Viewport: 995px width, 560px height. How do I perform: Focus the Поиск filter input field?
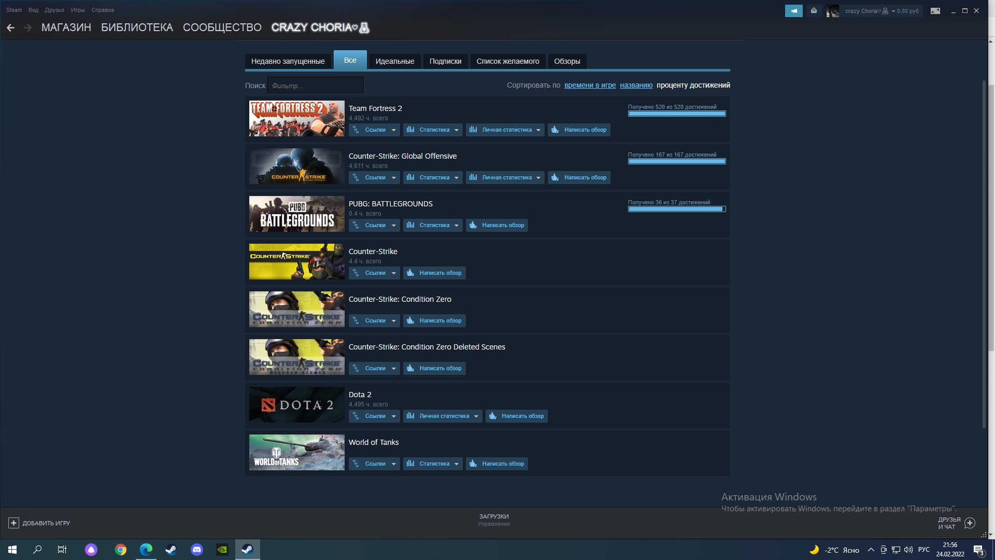click(316, 86)
